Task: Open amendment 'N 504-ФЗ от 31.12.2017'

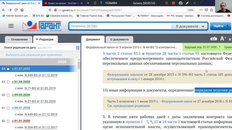Action: coord(41,127)
